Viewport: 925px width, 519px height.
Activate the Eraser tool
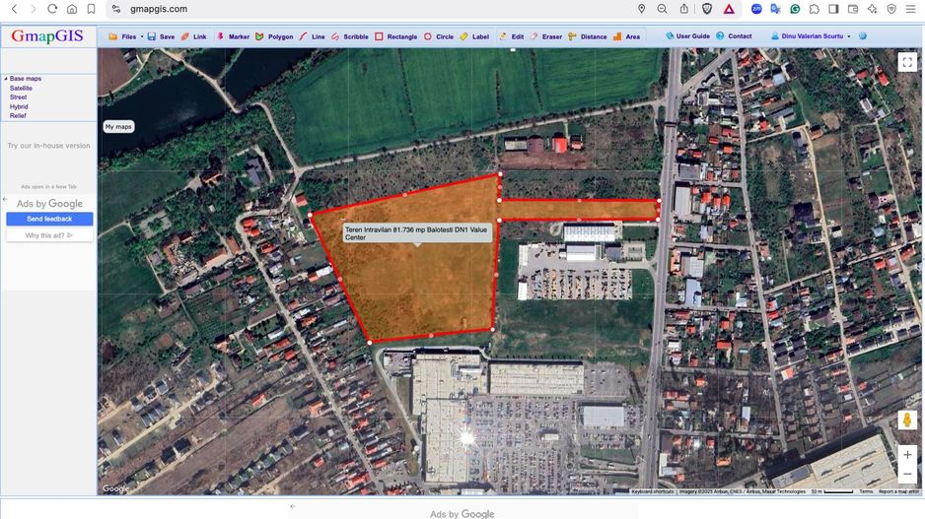(x=545, y=36)
